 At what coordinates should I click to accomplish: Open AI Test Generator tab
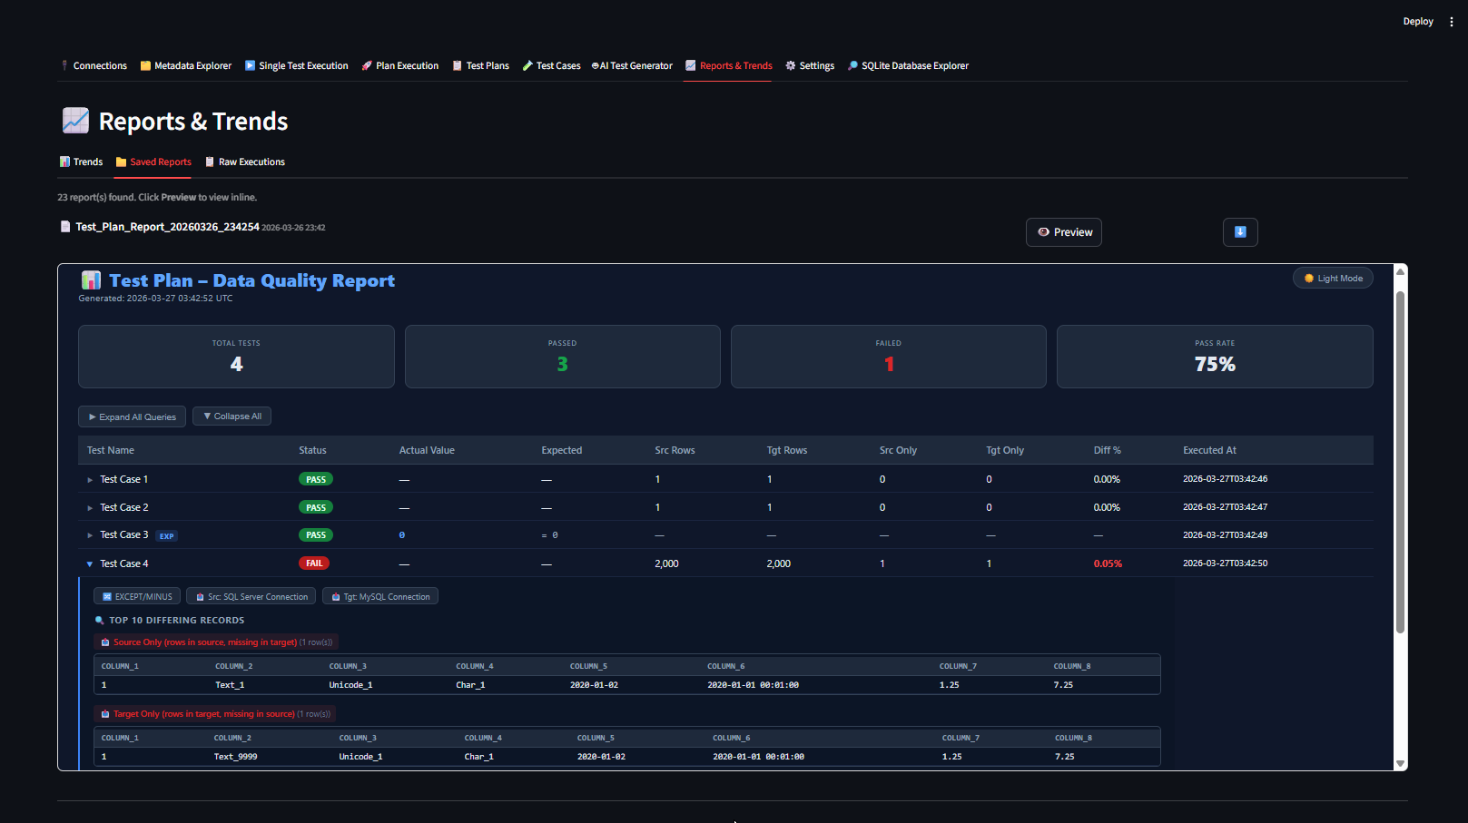coord(632,65)
